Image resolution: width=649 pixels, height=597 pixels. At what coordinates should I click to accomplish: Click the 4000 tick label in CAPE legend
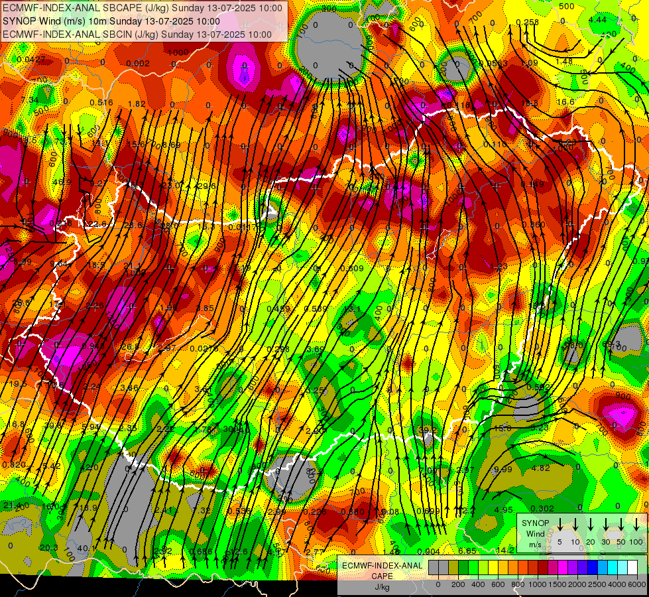[618, 584]
